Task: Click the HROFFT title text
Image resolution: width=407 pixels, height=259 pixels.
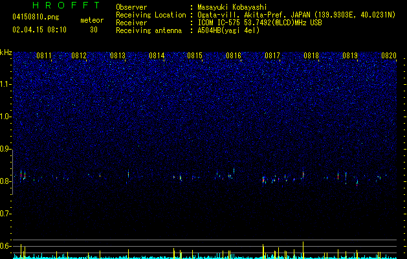Action: [x=67, y=5]
